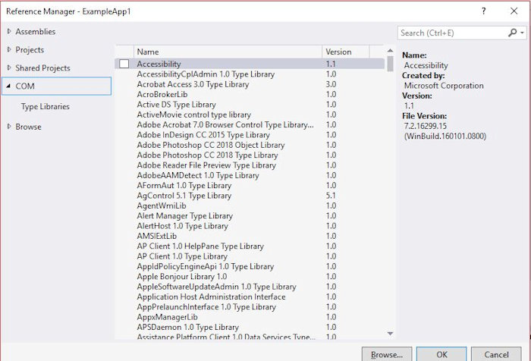Select Adobe InDesign CC 2015 Type Library

point(250,135)
